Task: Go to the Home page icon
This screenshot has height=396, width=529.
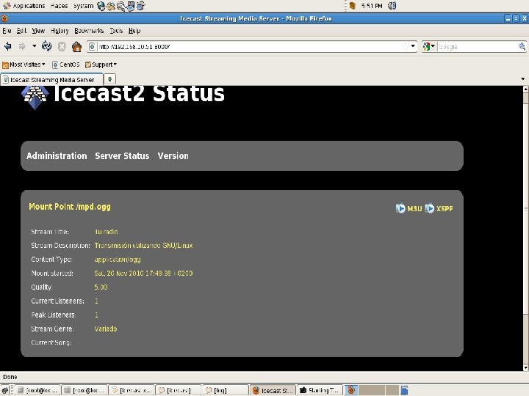Action: (x=76, y=46)
